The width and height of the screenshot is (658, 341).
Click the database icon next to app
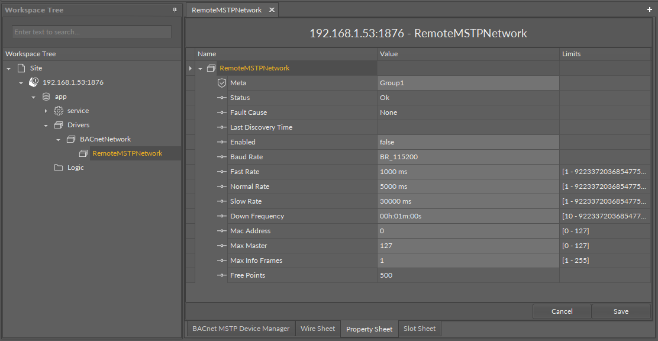pos(46,96)
